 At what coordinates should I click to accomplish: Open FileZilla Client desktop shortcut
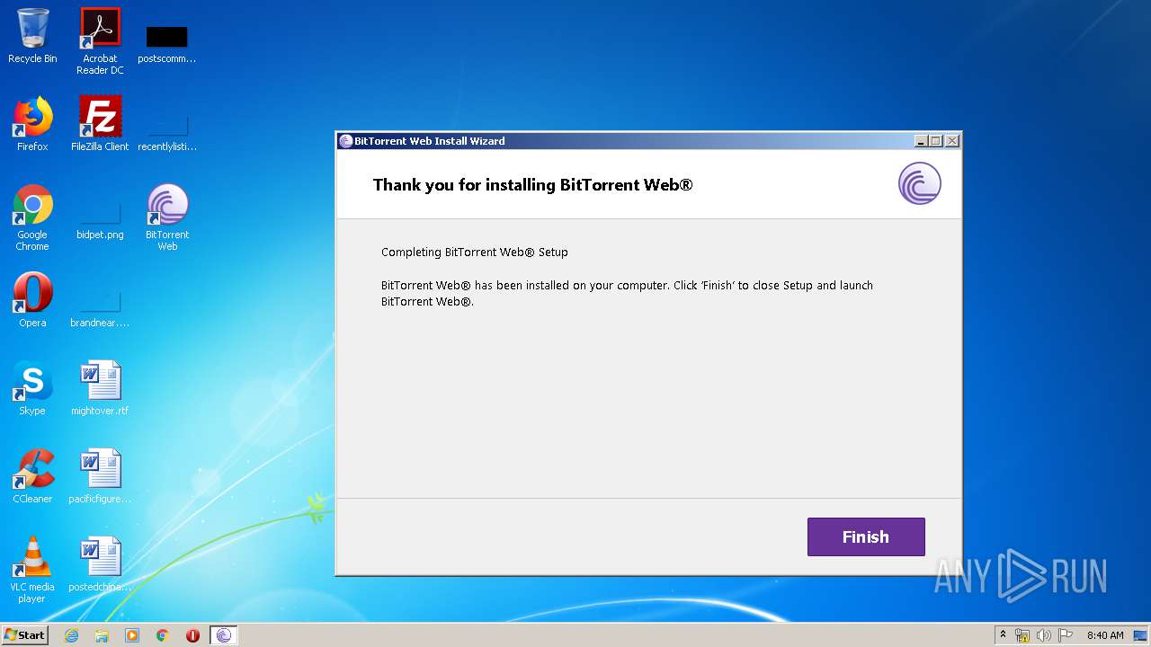[x=100, y=123]
